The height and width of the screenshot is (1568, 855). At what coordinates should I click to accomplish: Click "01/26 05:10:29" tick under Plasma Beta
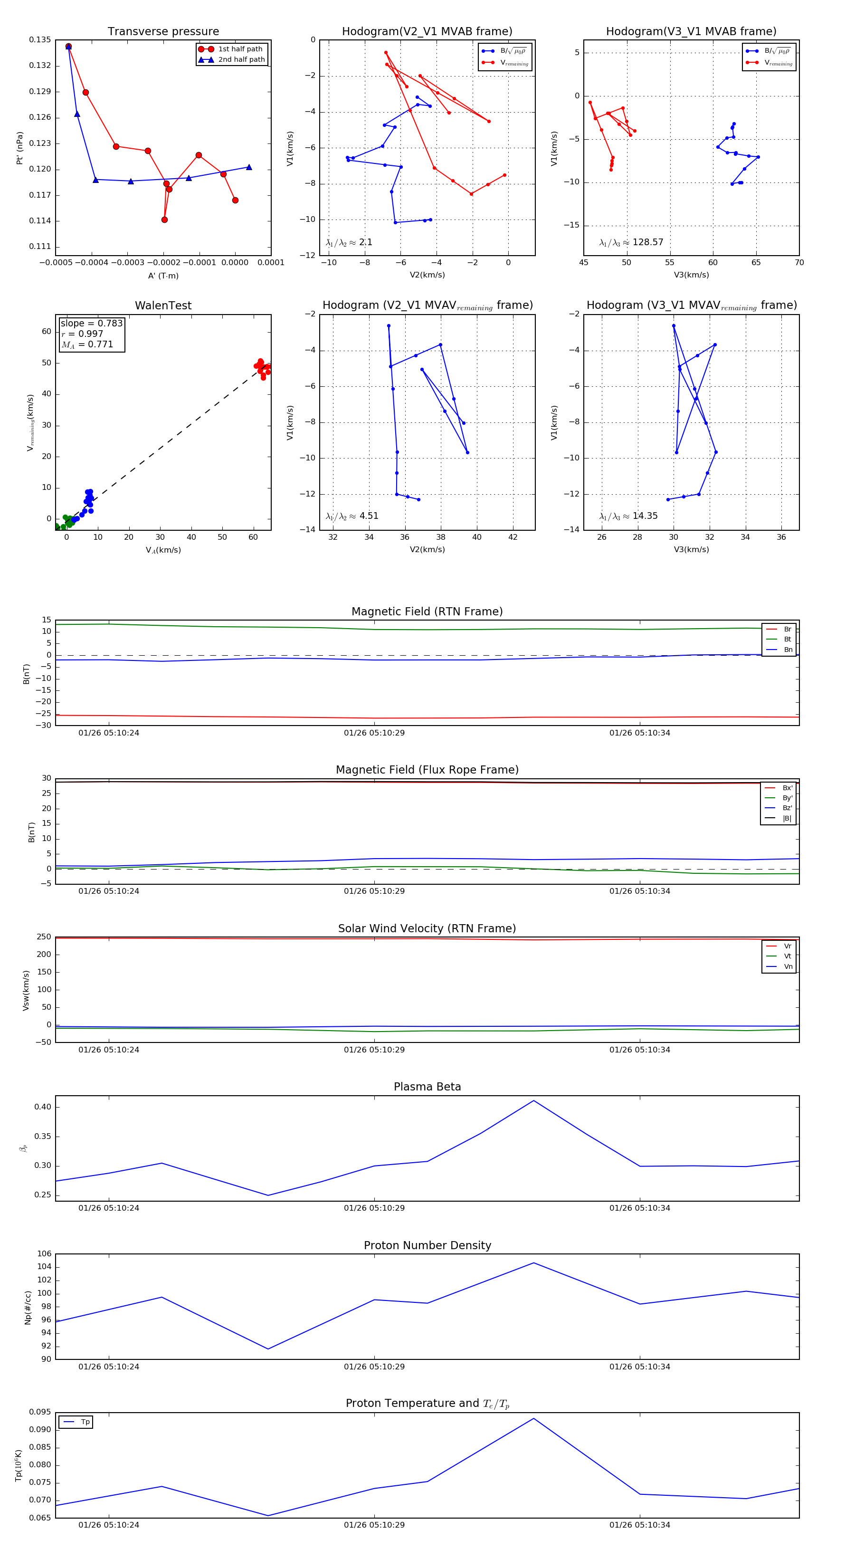[x=374, y=1208]
